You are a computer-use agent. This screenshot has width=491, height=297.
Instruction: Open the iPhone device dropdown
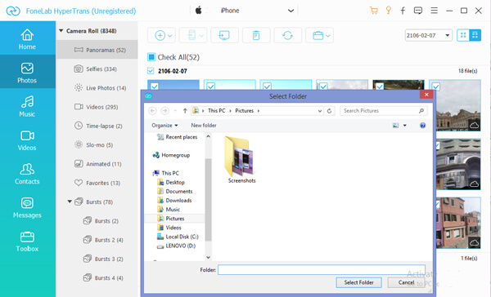(291, 11)
